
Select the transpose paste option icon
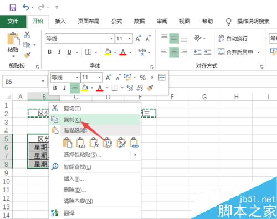[x=107, y=143]
